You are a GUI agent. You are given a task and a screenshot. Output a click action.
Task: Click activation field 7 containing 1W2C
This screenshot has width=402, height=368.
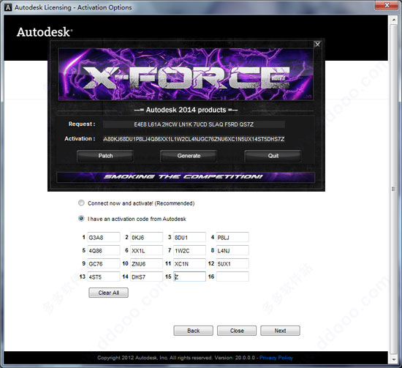pos(189,250)
